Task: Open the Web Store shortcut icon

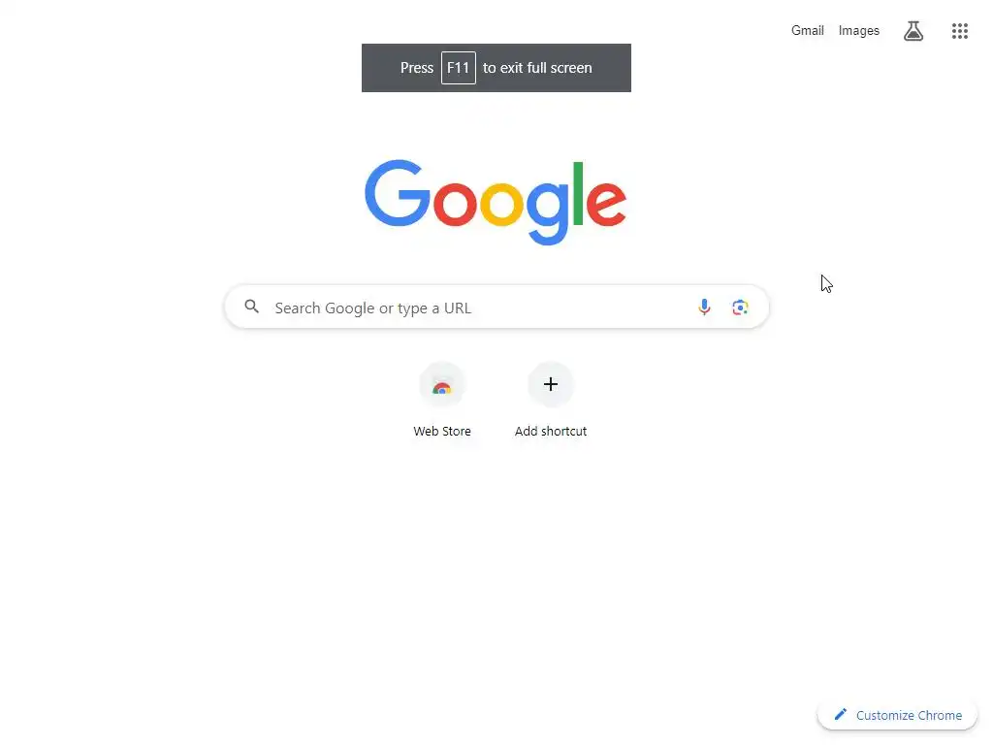Action: 441,384
